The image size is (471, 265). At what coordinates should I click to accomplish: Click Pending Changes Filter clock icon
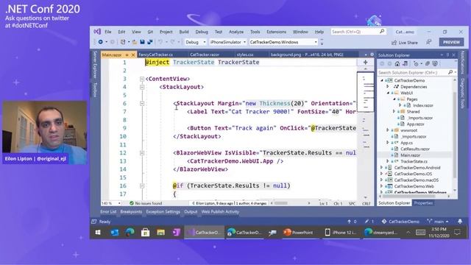point(416,64)
